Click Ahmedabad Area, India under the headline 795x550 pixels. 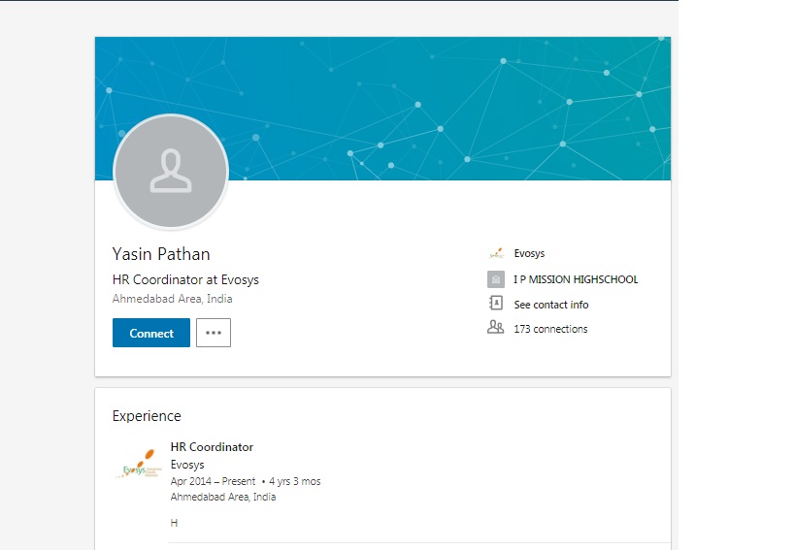click(172, 299)
